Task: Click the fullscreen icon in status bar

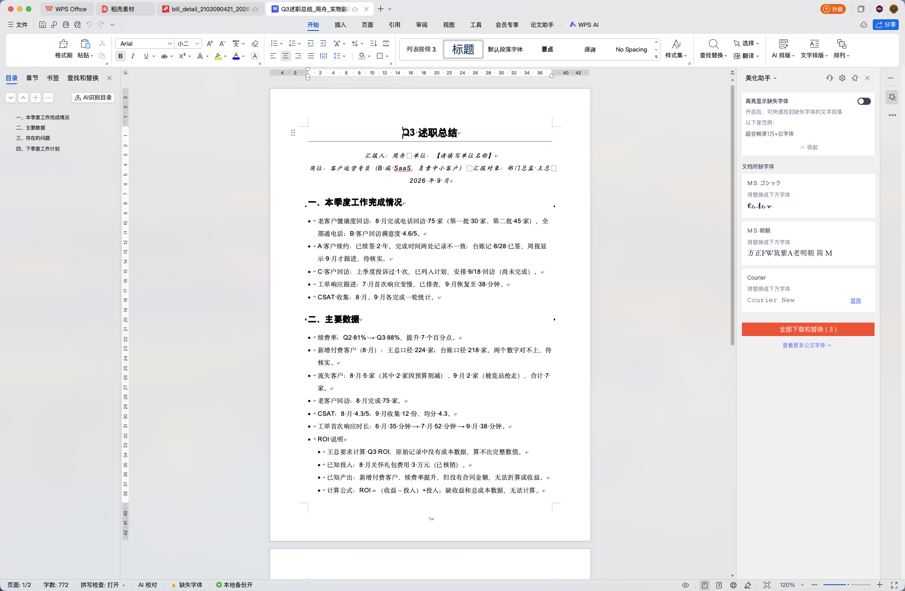Action: coord(894,585)
